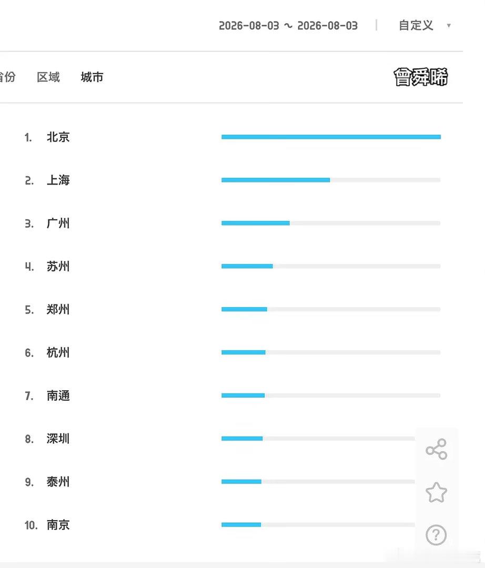
Task: Click the date range 2026-08-03 field
Action: click(288, 26)
